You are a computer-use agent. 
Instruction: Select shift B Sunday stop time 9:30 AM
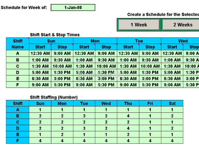tap(62, 60)
